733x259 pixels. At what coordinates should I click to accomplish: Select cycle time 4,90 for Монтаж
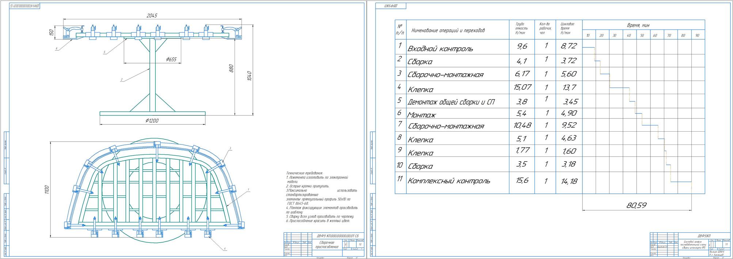[x=569, y=113]
